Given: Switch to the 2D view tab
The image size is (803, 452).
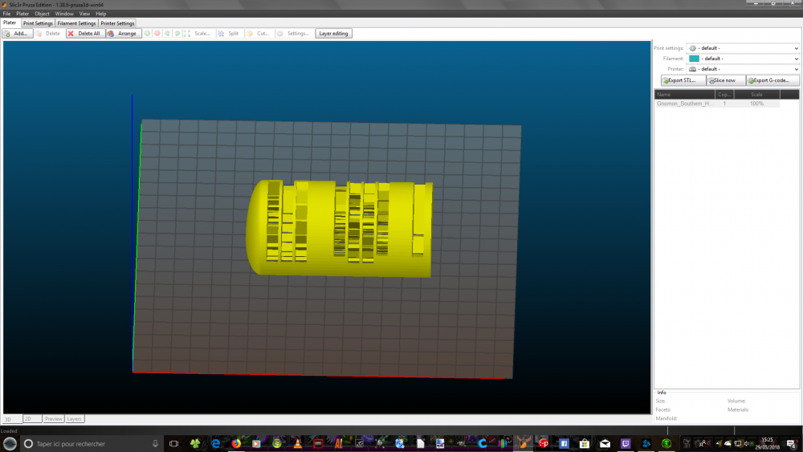Looking at the screenshot, I should 32,419.
